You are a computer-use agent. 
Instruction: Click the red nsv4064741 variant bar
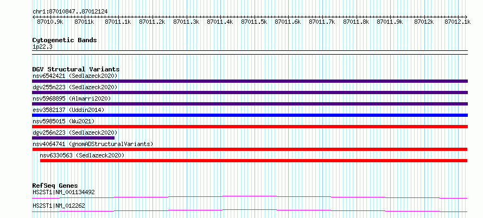[250, 149]
